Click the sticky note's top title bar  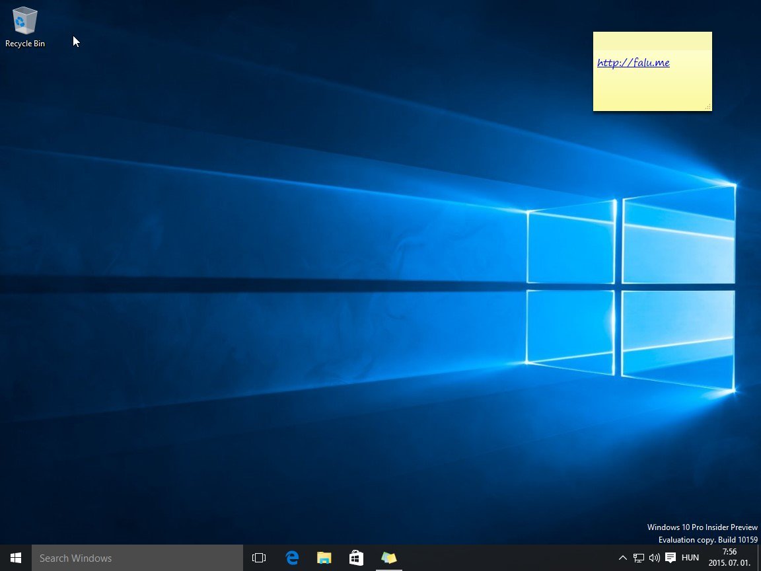pos(652,41)
